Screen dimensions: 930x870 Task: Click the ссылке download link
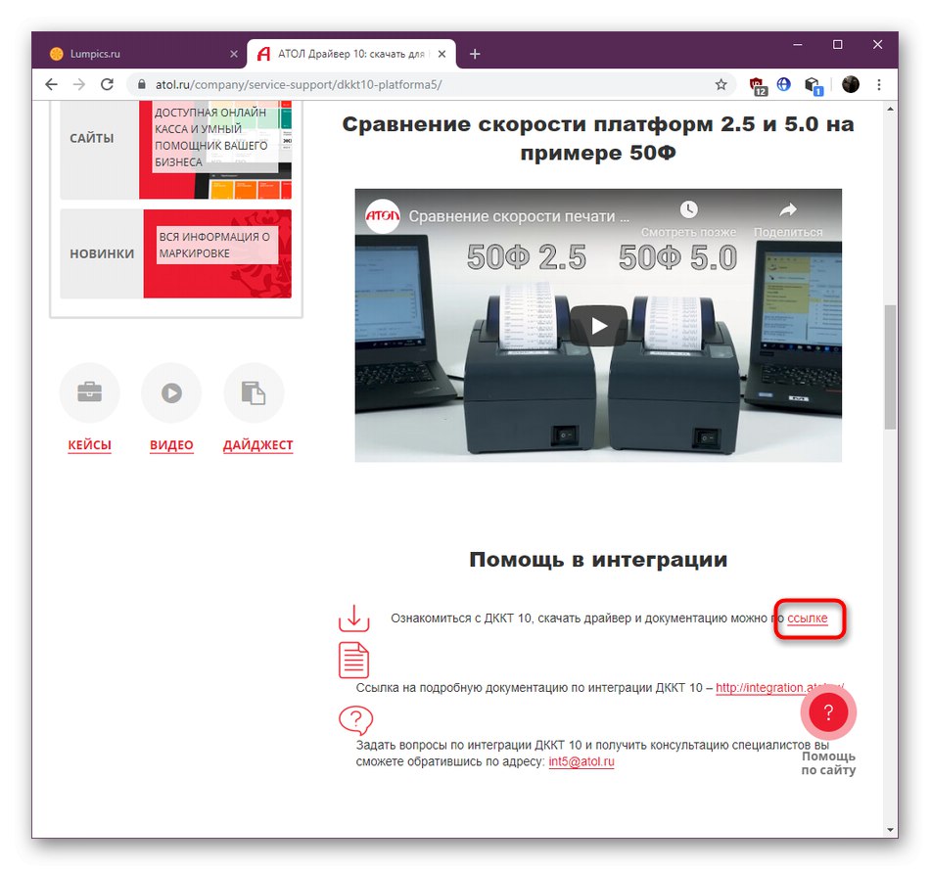[x=808, y=618]
